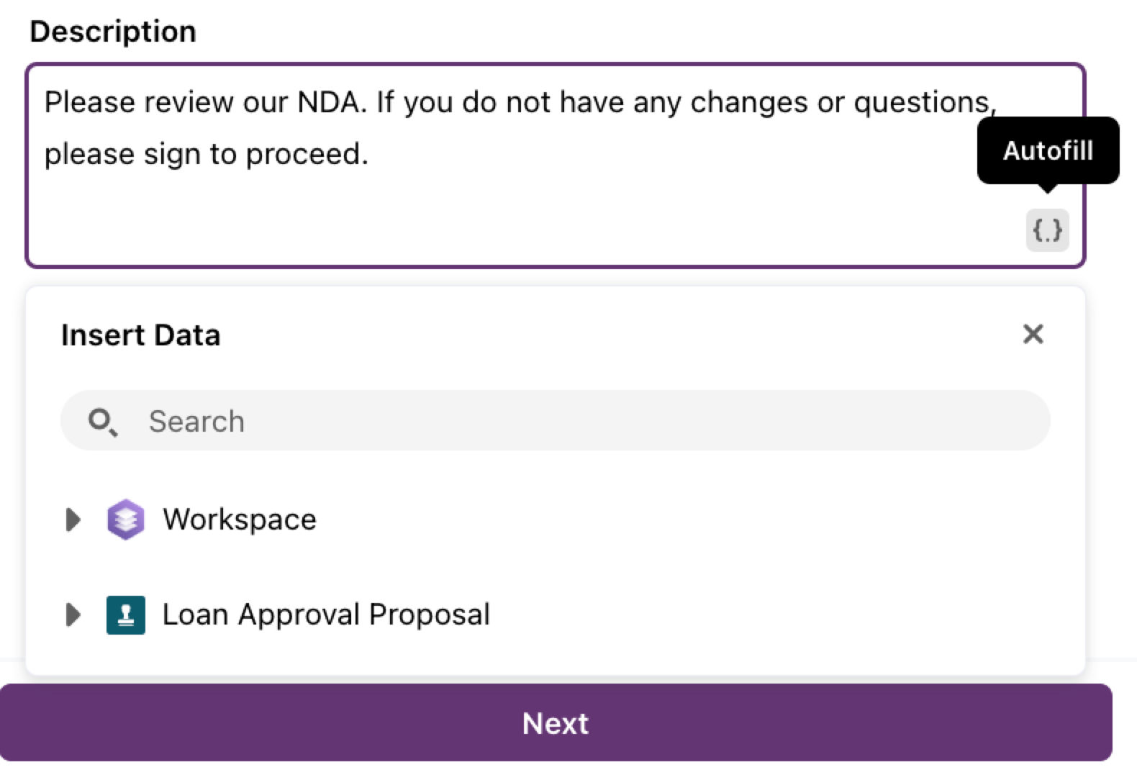Select the Workspace label text
This screenshot has width=1137, height=780.
(x=240, y=520)
